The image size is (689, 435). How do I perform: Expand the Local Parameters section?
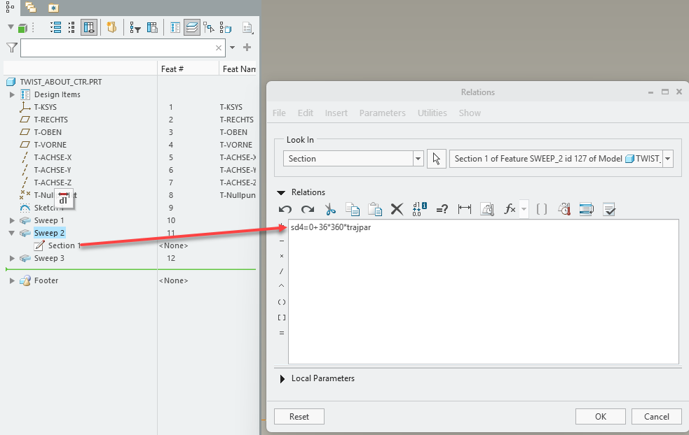[282, 378]
